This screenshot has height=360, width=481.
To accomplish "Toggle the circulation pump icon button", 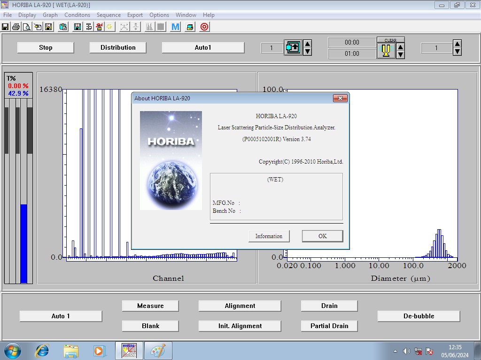I will [x=293, y=48].
